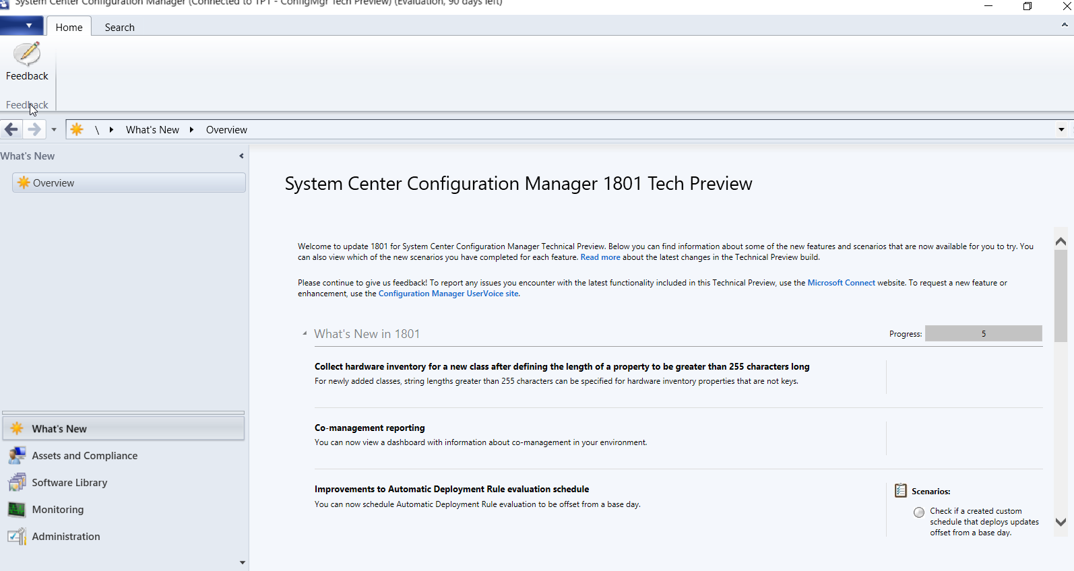Viewport: 1074px width, 571px height.
Task: Follow the Read more link
Action: tap(600, 257)
